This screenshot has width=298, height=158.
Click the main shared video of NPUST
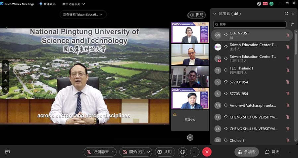(x=84, y=76)
